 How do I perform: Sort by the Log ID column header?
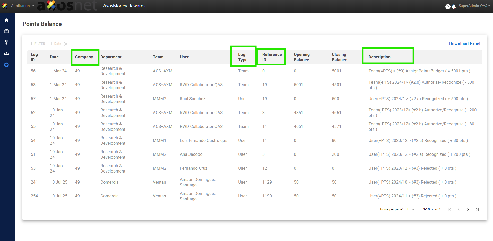tap(34, 57)
